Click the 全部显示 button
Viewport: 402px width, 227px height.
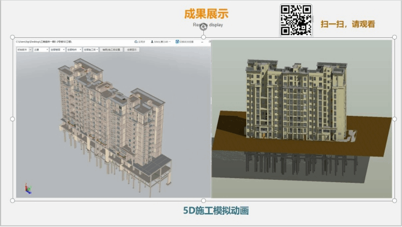click(x=132, y=49)
